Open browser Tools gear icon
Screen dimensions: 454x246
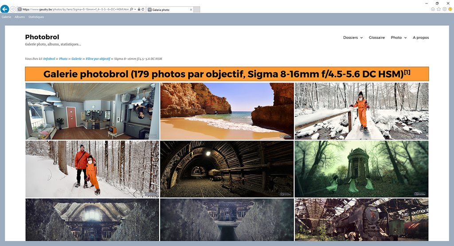444,9
